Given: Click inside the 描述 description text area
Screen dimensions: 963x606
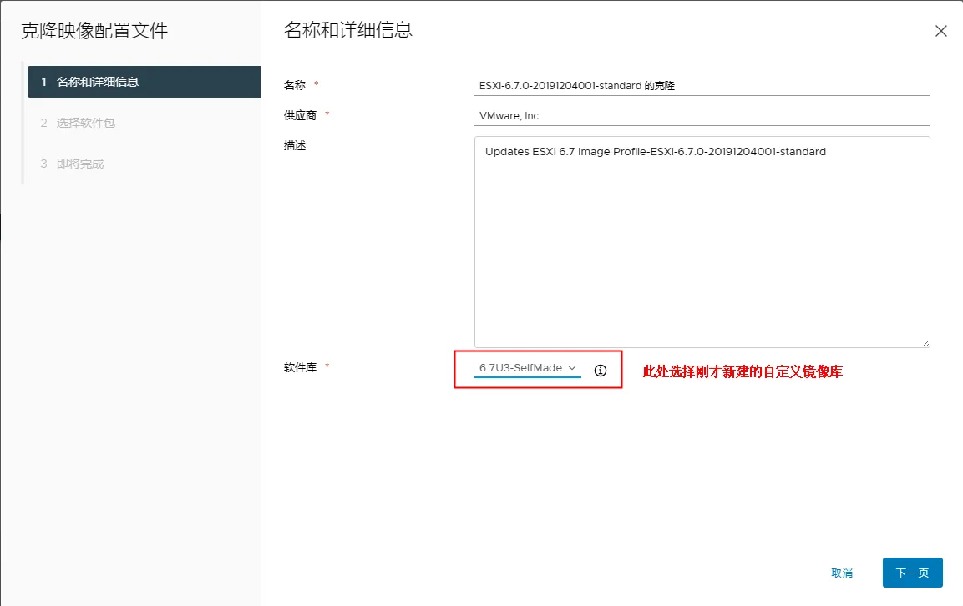Looking at the screenshot, I should point(701,250).
